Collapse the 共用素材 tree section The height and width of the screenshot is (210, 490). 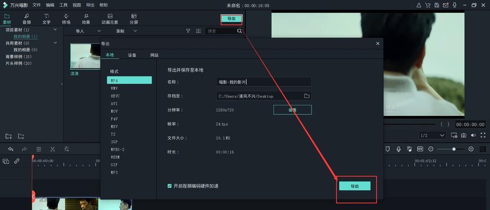pos(55,43)
